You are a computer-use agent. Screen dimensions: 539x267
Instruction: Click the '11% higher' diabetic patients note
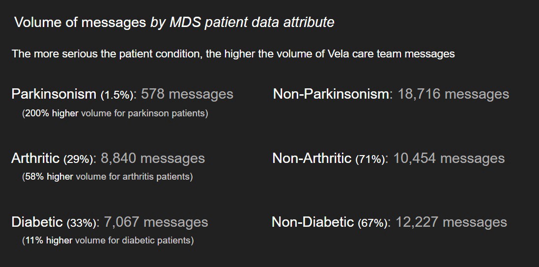(108, 240)
